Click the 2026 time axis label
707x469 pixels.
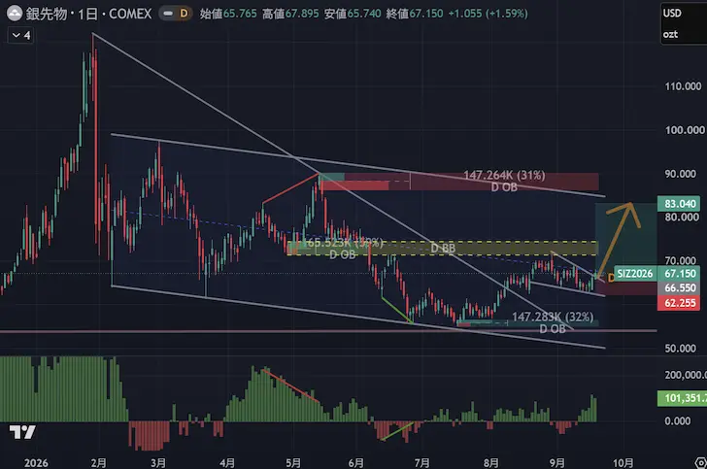(36, 462)
